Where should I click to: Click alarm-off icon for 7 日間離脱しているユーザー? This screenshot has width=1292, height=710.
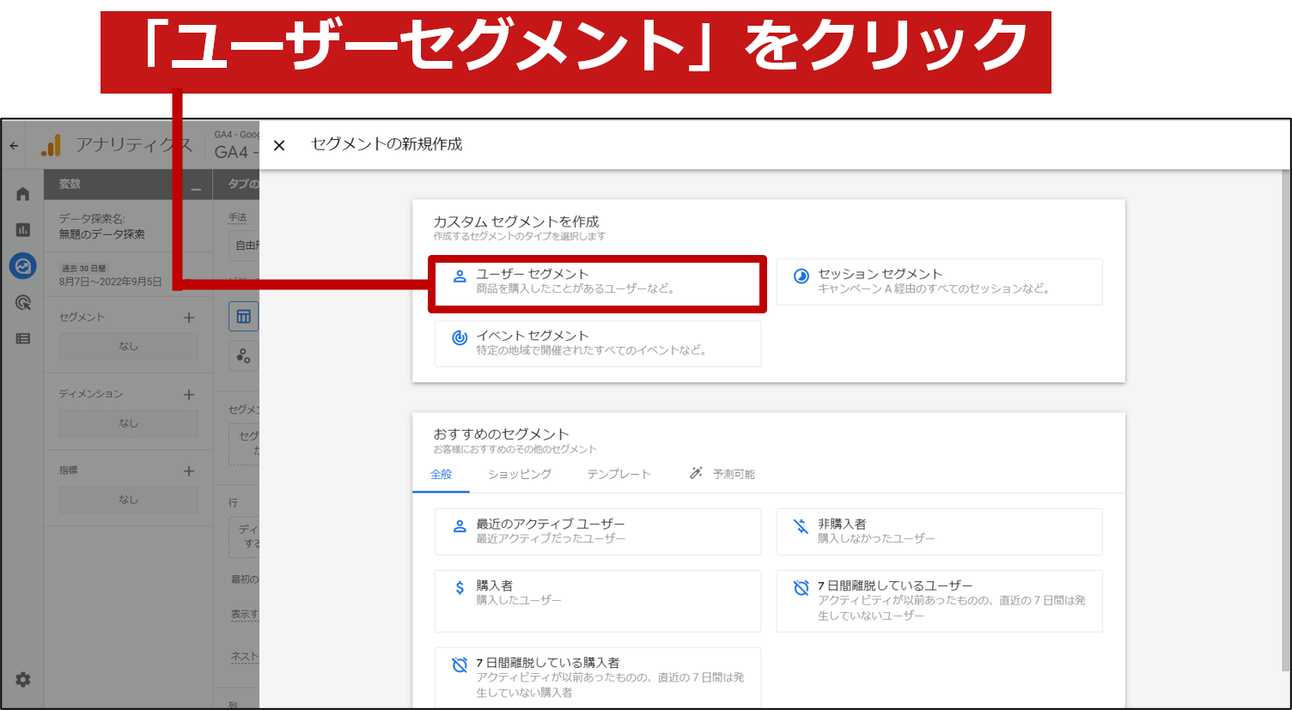pos(801,587)
